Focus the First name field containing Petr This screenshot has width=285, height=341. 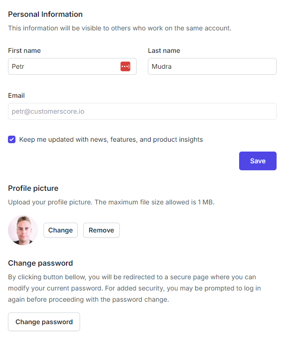click(x=63, y=66)
